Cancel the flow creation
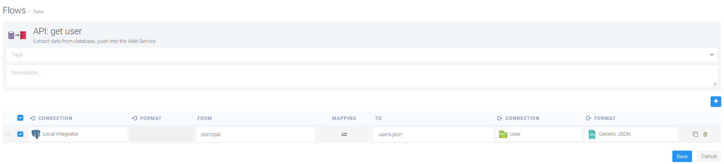 [x=709, y=156]
